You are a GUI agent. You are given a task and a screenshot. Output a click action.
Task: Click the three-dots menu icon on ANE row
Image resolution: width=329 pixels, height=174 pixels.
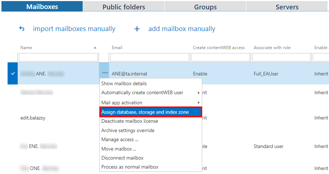(104, 73)
